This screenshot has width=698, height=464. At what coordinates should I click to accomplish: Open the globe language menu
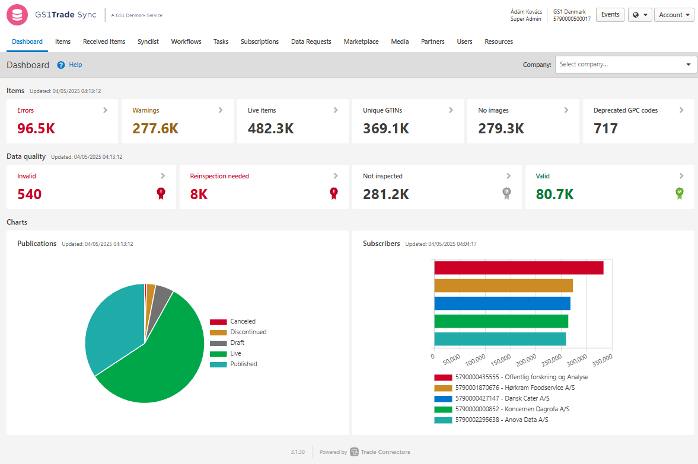tap(640, 15)
